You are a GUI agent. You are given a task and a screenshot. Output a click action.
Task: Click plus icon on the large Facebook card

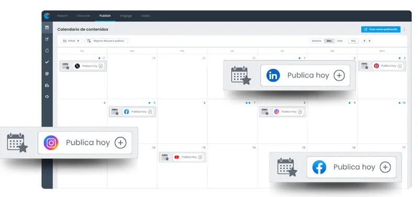point(385,167)
